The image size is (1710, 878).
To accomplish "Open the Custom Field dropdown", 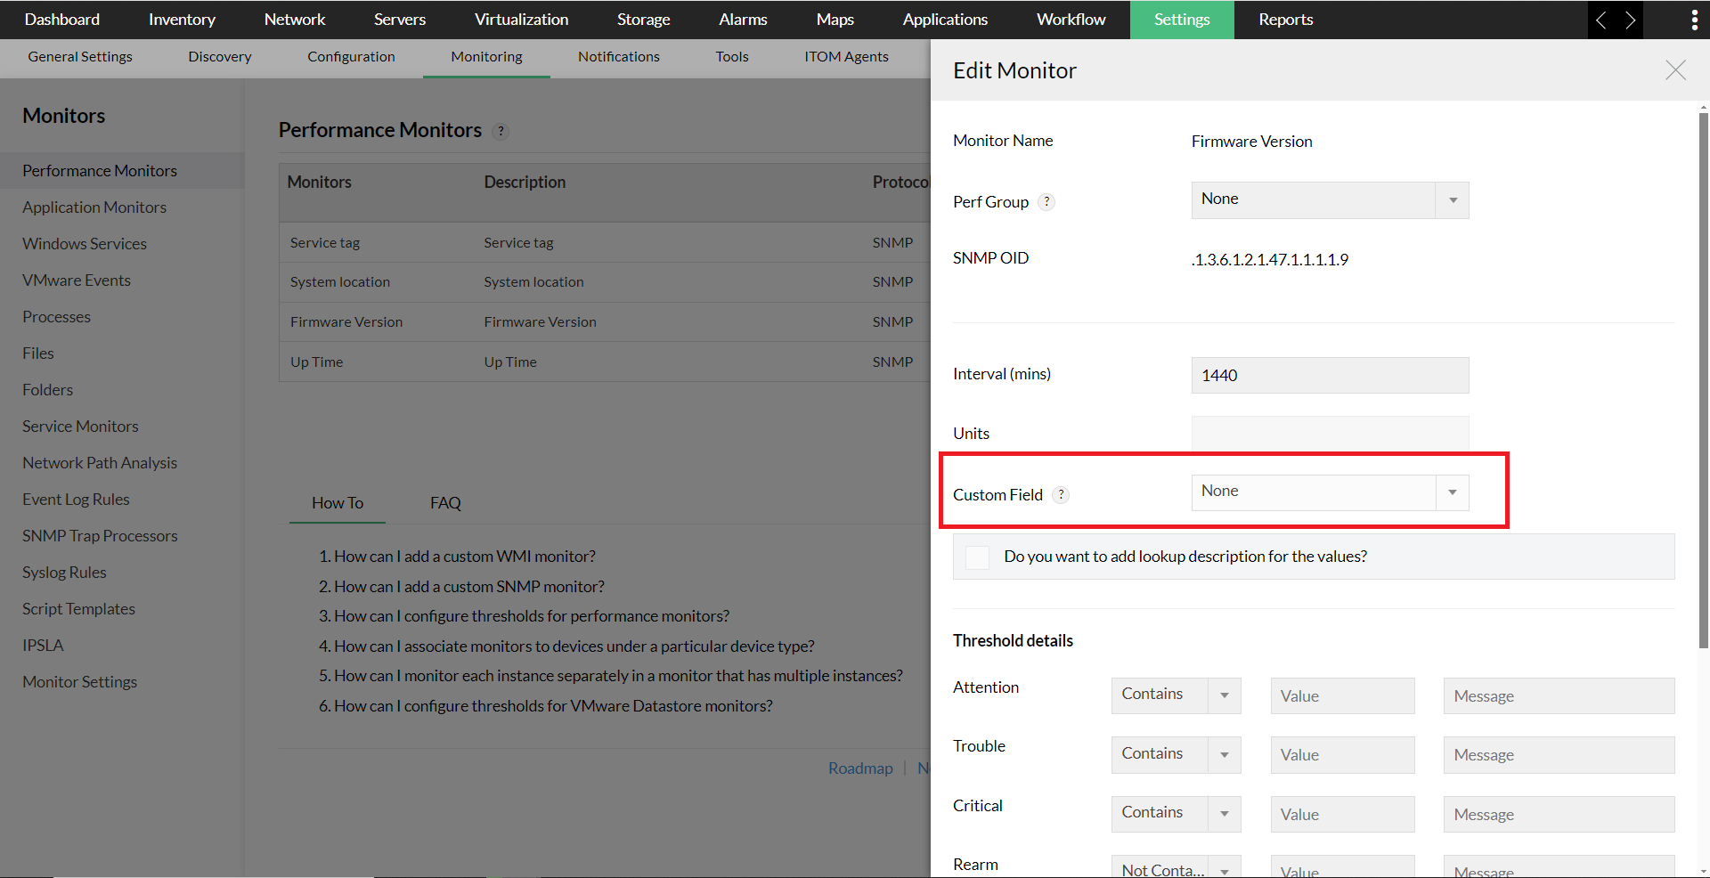I will [x=1453, y=492].
